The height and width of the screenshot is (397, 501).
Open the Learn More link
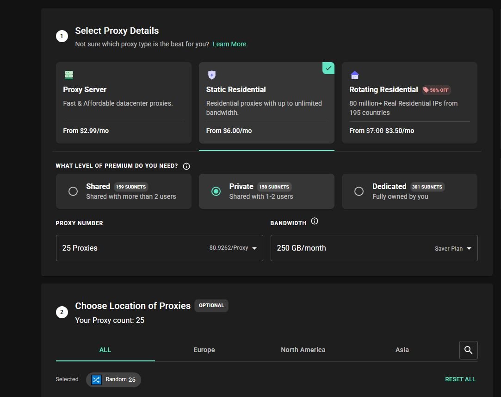point(229,44)
